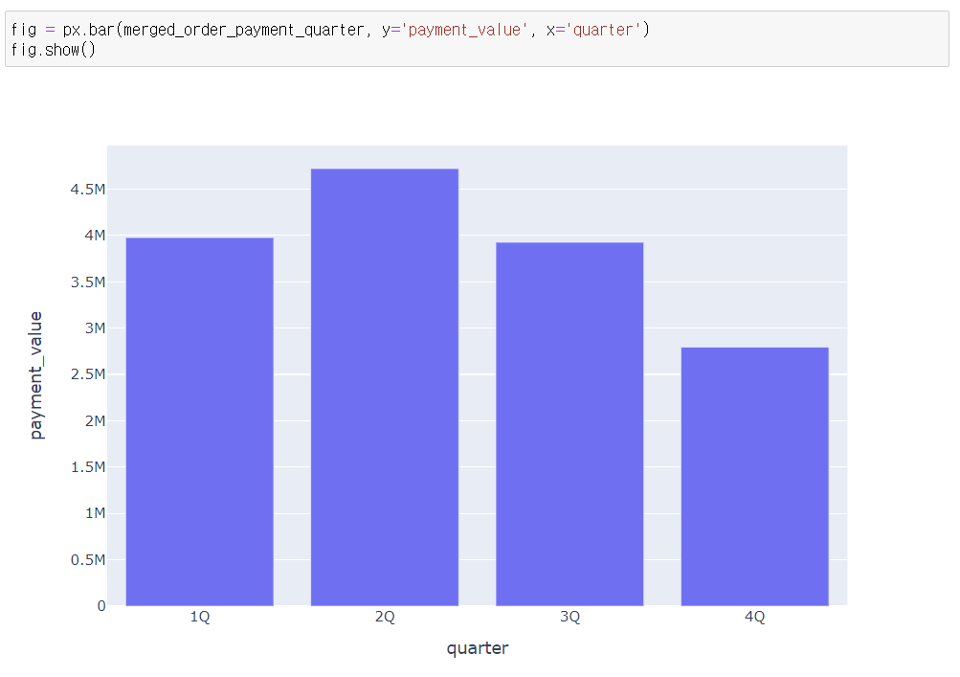960x677 pixels.
Task: Click the 4.5M y-axis tick label
Action: [x=88, y=190]
